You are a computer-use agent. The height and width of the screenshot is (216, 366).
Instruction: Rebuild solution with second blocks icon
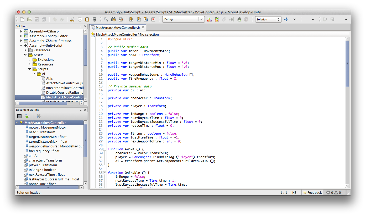[x=217, y=19]
